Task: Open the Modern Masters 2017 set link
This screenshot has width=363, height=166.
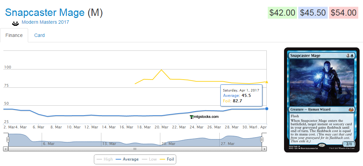Action: [45, 22]
